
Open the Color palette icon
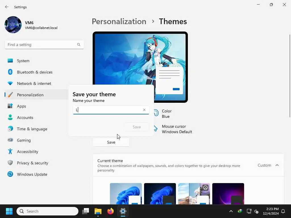coord(156,113)
